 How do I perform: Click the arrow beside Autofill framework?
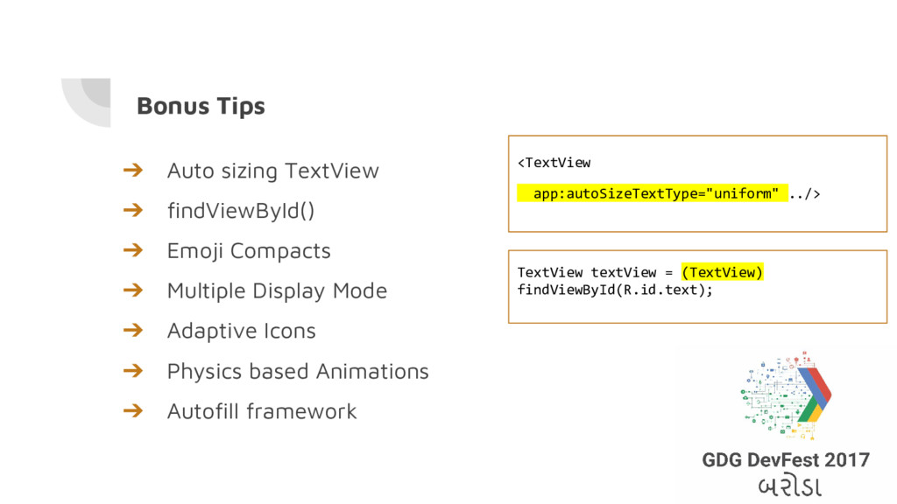(x=133, y=410)
